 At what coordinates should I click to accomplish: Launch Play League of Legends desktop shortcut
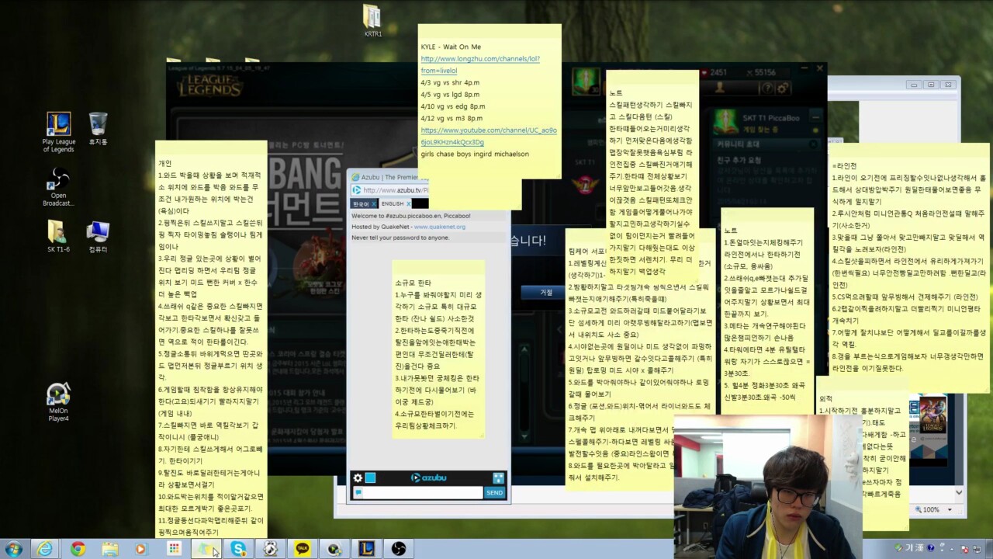59,132
